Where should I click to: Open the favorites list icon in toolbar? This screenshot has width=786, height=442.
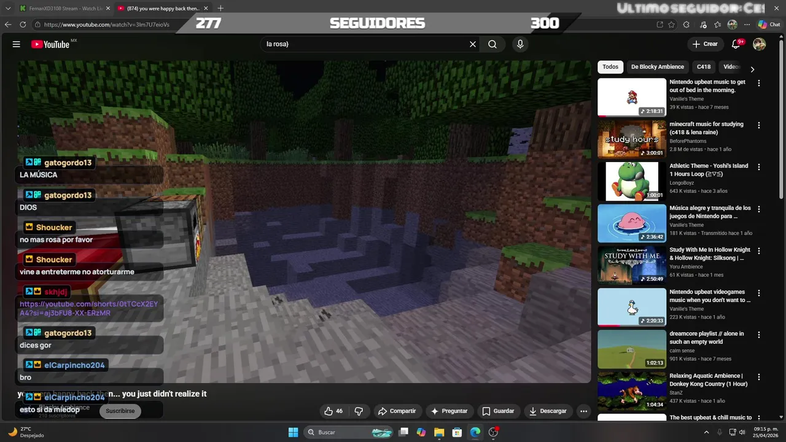[x=717, y=25]
